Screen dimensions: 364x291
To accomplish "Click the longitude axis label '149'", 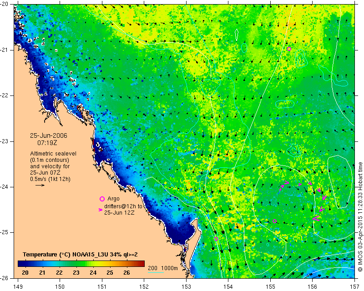I will pyautogui.click(x=18, y=287).
